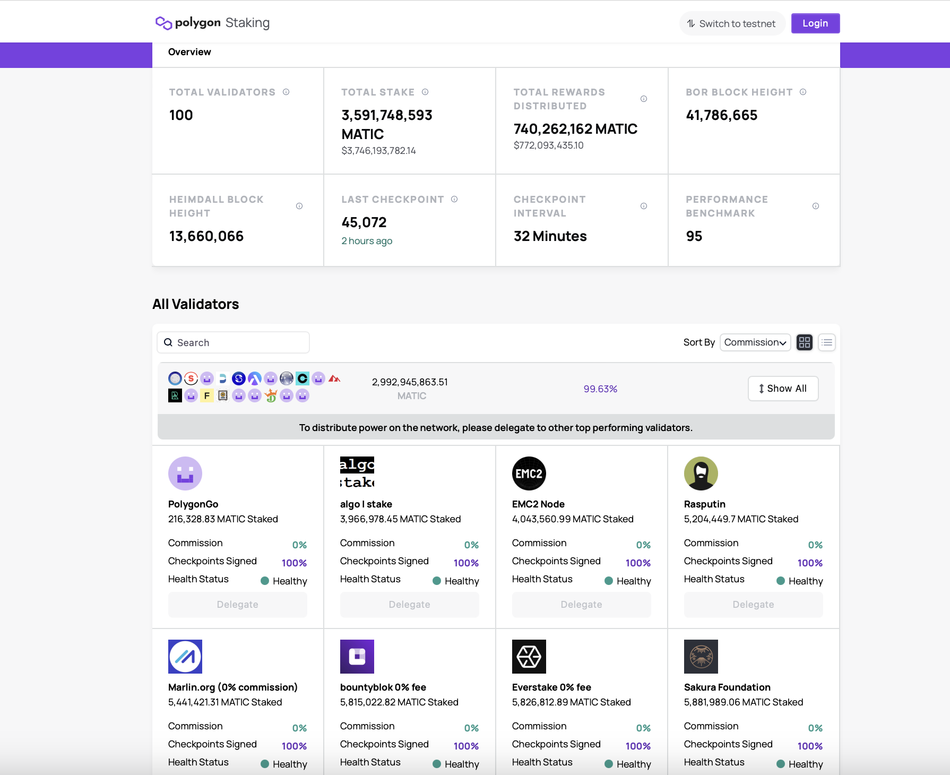This screenshot has height=775, width=950.
Task: Open the Everstake validator logo
Action: [529, 657]
